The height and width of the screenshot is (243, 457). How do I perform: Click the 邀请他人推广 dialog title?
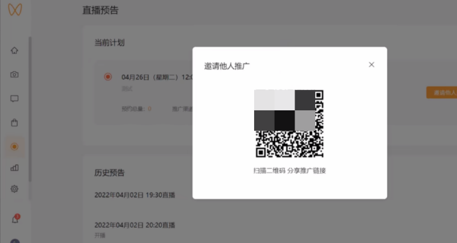[x=227, y=66]
